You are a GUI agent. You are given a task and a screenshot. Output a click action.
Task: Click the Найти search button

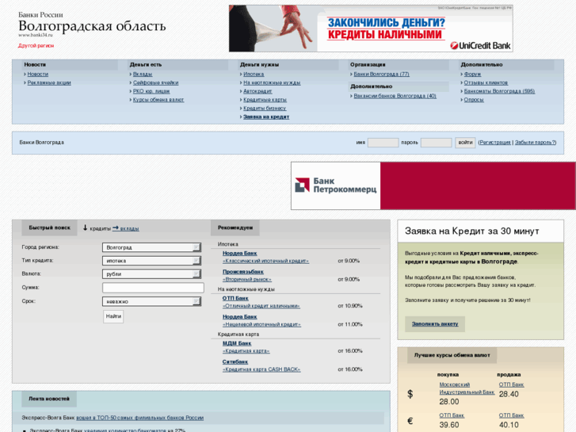click(113, 316)
